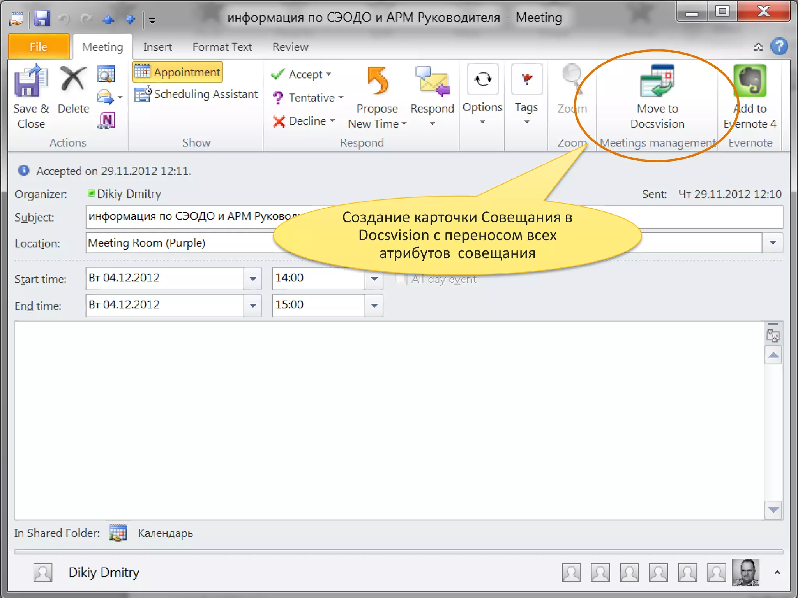Click the calendar icon next to Delete
The width and height of the screenshot is (798, 598).
pos(106,74)
